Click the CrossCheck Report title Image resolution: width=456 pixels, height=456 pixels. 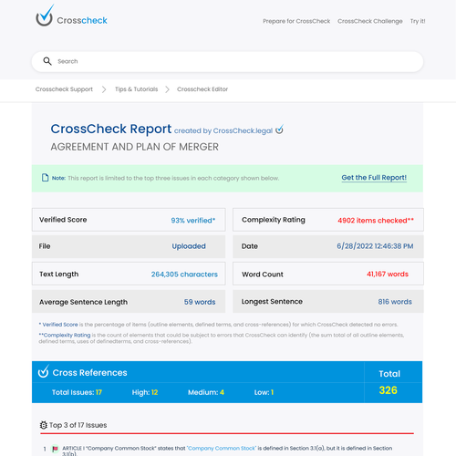pyautogui.click(x=111, y=129)
